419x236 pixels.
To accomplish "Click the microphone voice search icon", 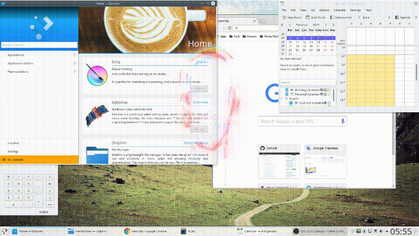I will 342,121.
